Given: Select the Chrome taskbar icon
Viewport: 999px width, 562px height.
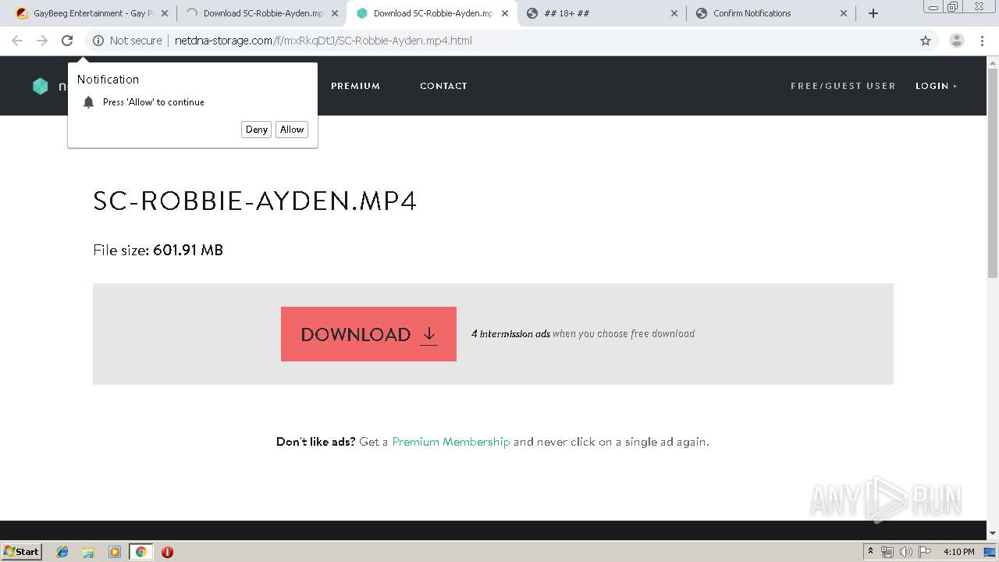Looking at the screenshot, I should pos(140,552).
